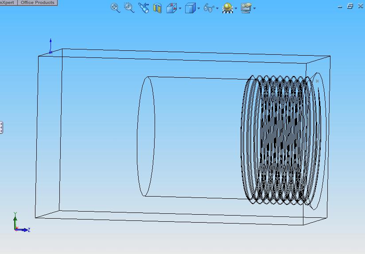Click the Apply Scene sphere icon
The image size is (365, 254).
point(227,8)
